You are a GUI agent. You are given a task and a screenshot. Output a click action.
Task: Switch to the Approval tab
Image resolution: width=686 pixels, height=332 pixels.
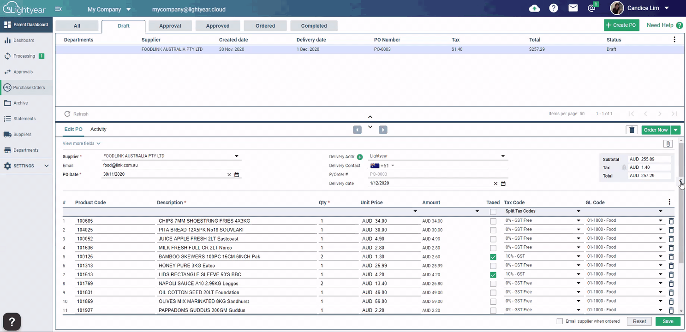coord(170,26)
